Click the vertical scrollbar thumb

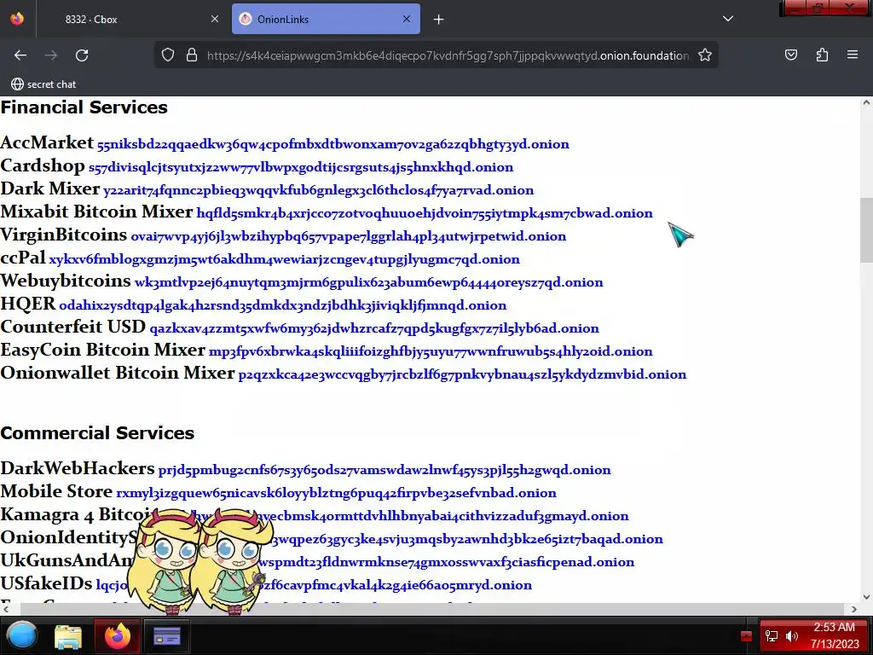point(866,229)
